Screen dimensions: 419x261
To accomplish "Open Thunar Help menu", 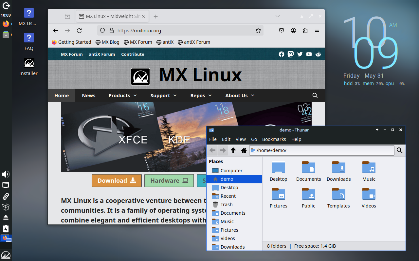I will pyautogui.click(x=296, y=139).
